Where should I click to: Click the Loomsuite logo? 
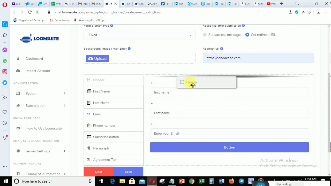tap(40, 38)
